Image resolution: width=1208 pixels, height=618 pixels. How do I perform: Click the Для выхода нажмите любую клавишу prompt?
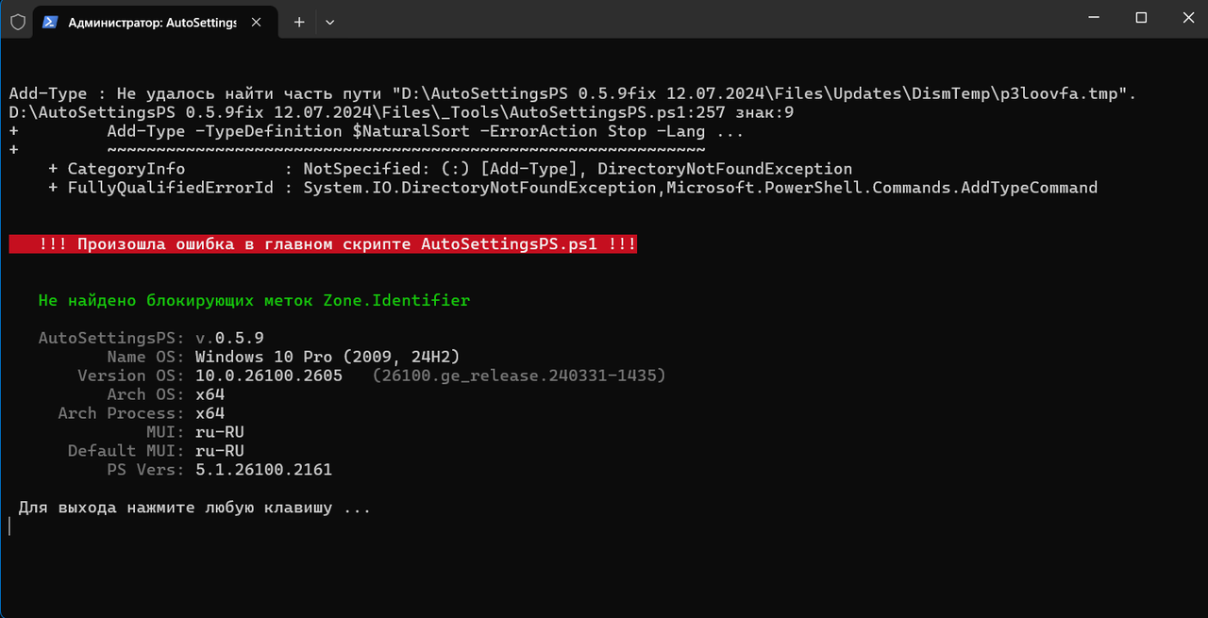tap(194, 508)
